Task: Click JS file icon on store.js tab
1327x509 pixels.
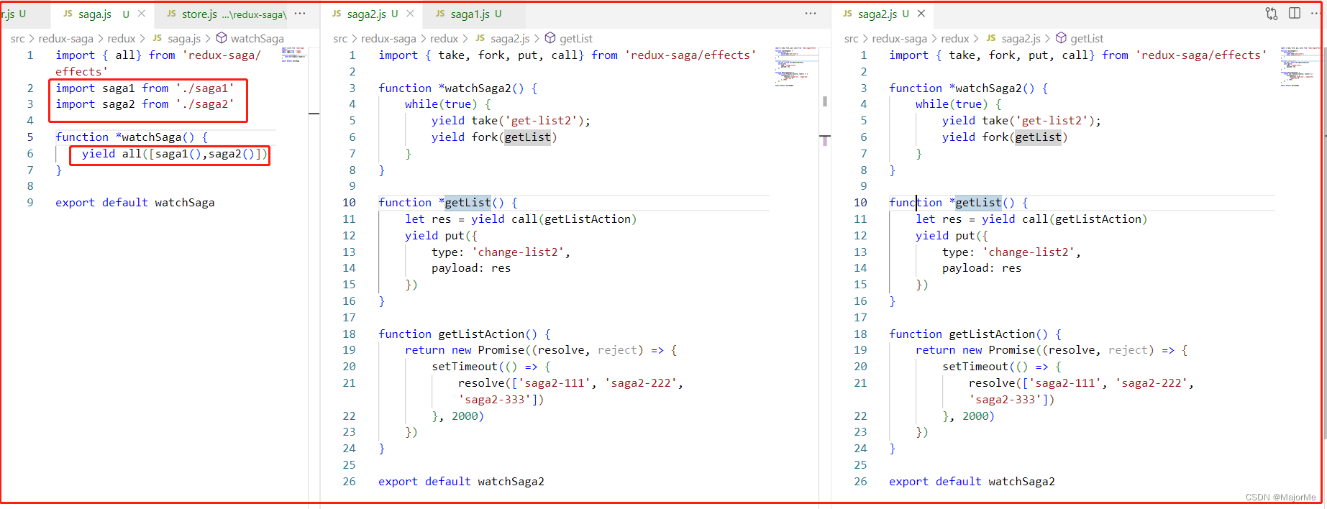Action: pyautogui.click(x=171, y=14)
